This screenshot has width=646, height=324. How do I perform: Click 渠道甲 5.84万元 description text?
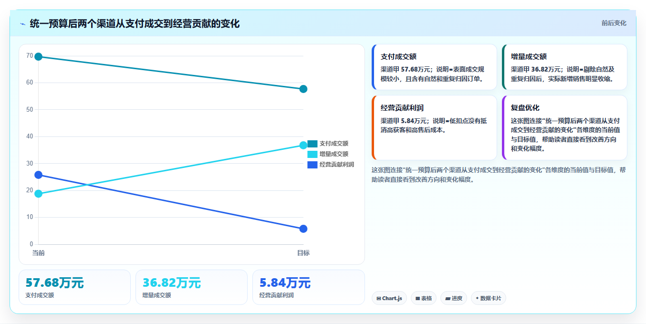tap(434, 125)
